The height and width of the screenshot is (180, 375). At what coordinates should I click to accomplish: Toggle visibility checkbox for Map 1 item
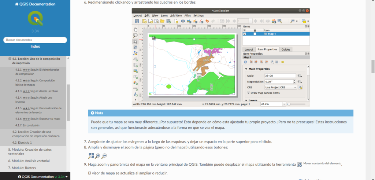(x=244, y=34)
